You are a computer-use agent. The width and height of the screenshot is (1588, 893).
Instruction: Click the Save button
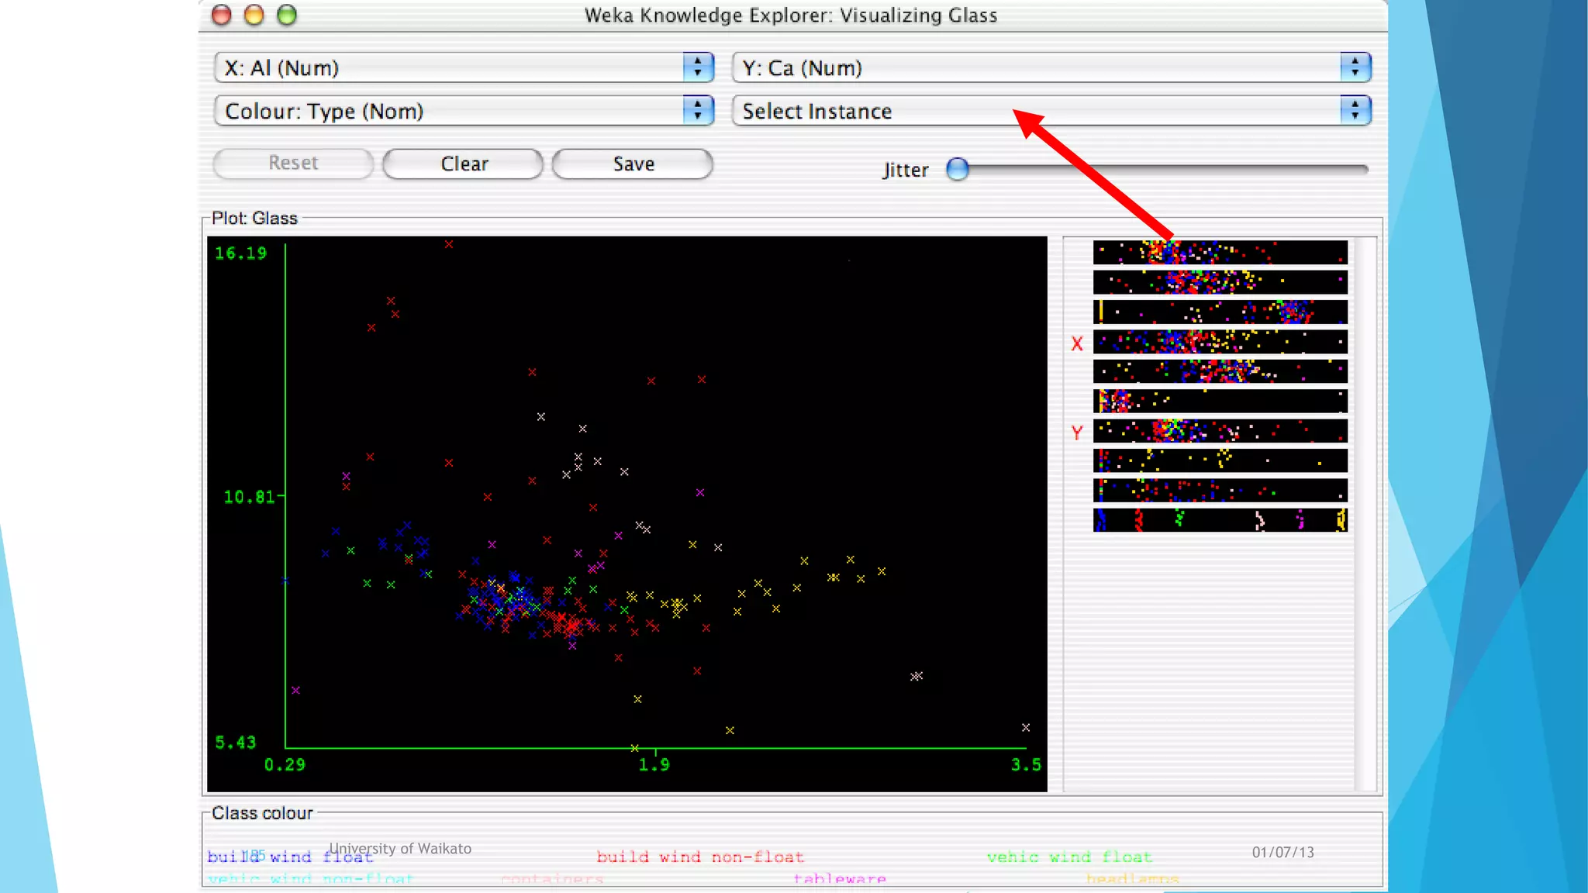click(x=633, y=164)
